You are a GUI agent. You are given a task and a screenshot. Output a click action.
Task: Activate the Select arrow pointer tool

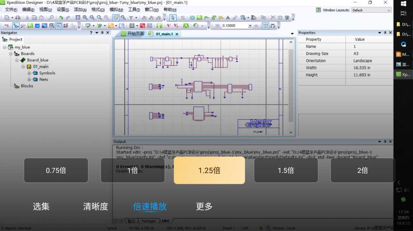click(172, 18)
